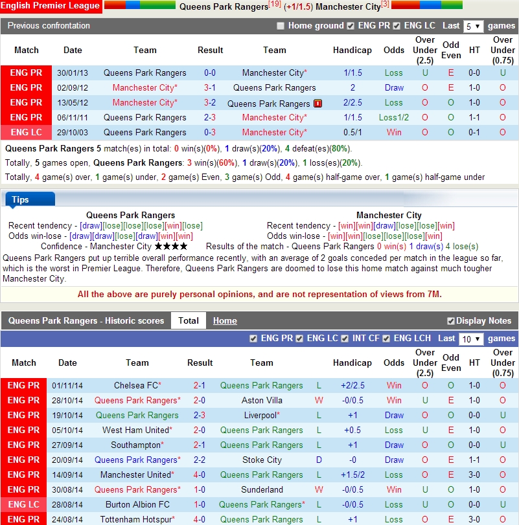Select the Total tab in Historic scores
The image size is (519, 525).
tap(189, 320)
